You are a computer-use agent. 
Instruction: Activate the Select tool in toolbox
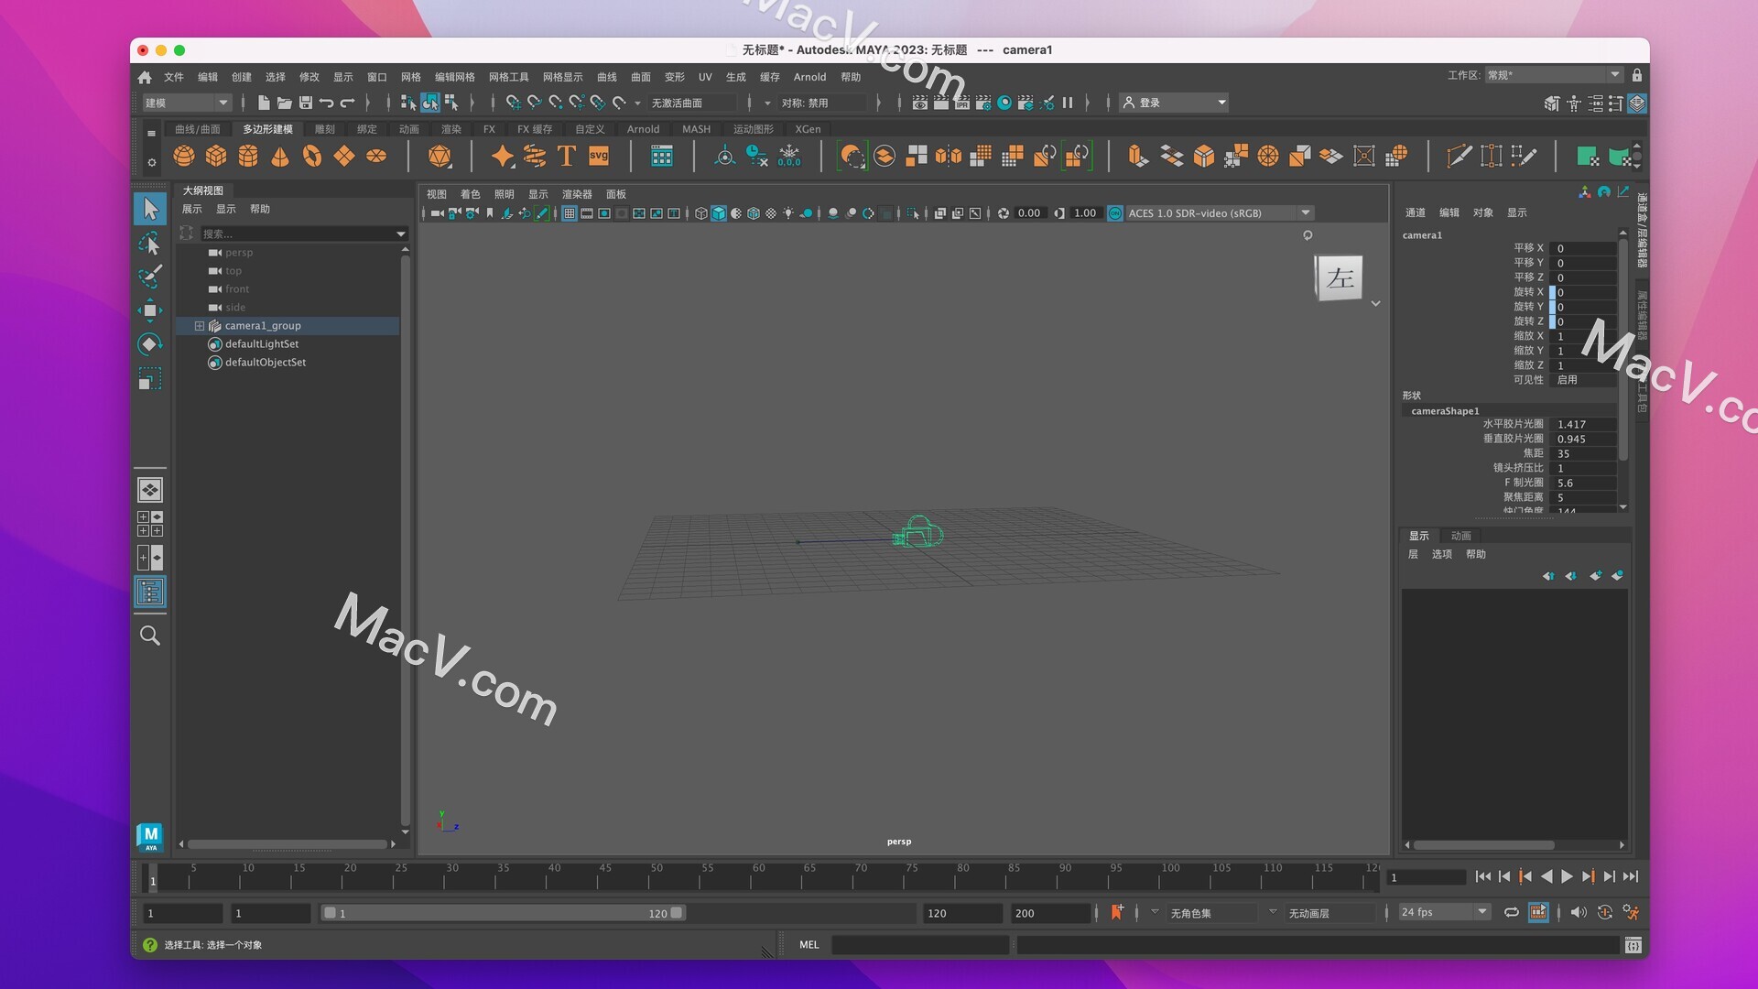[x=150, y=209]
